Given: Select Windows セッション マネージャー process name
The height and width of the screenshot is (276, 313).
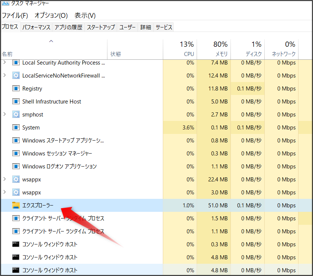Looking at the screenshot, I should [x=57, y=154].
